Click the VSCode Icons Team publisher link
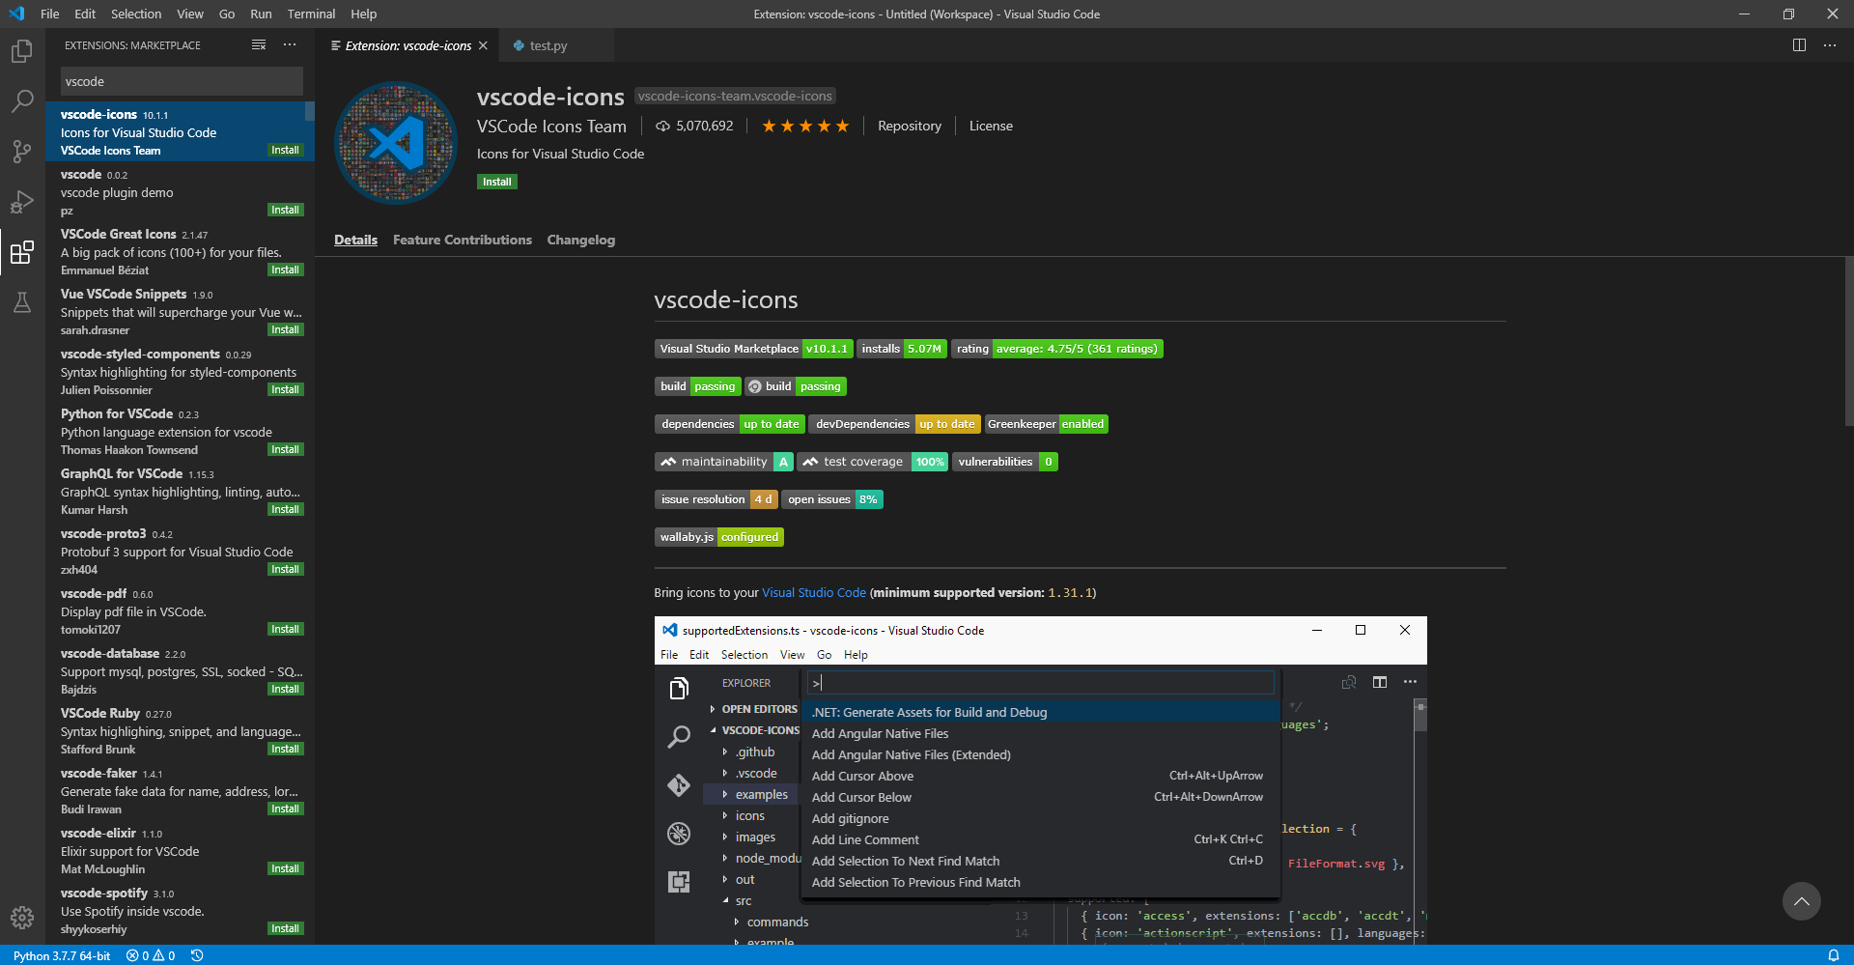This screenshot has width=1854, height=965. [551, 127]
